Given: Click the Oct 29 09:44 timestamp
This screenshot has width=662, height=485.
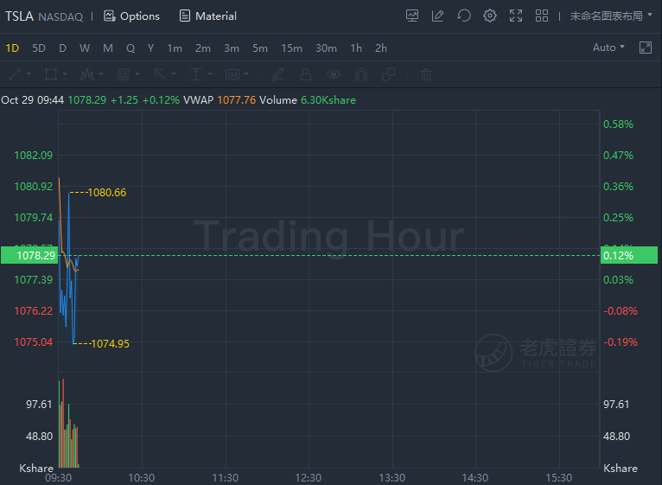Looking at the screenshot, I should tap(33, 100).
